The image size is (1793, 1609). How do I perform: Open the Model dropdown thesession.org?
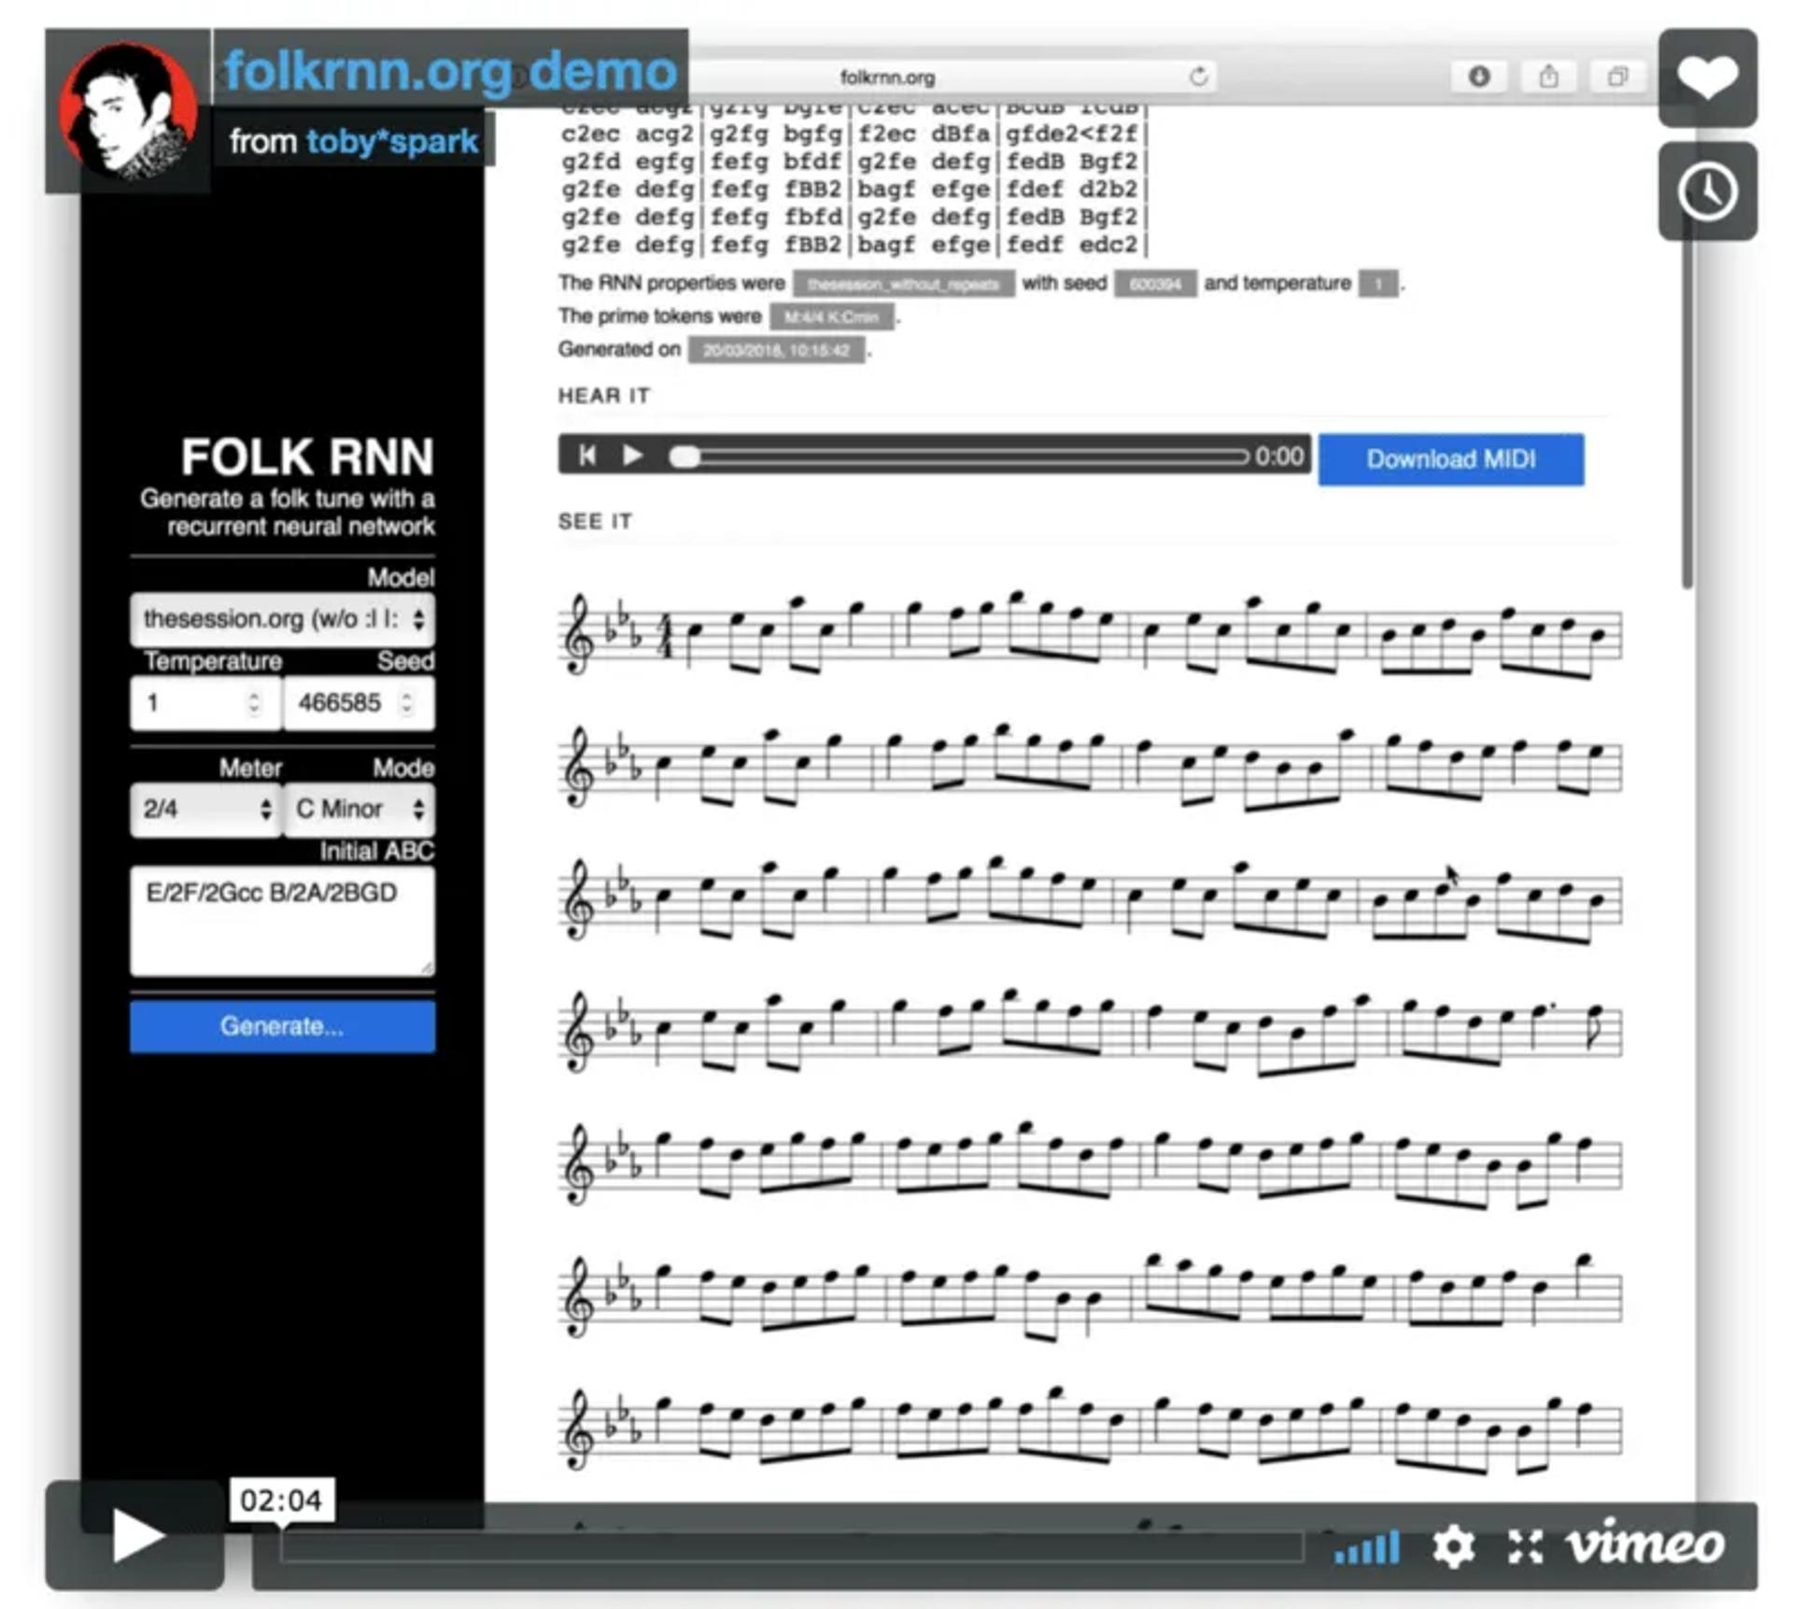point(282,618)
